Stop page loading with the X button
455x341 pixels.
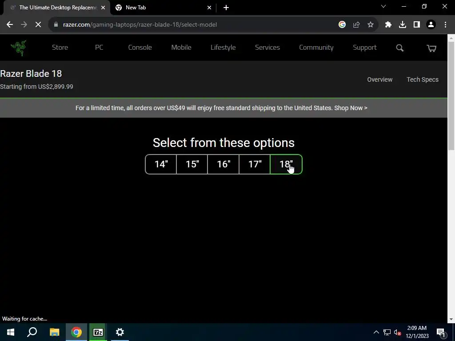pyautogui.click(x=38, y=25)
